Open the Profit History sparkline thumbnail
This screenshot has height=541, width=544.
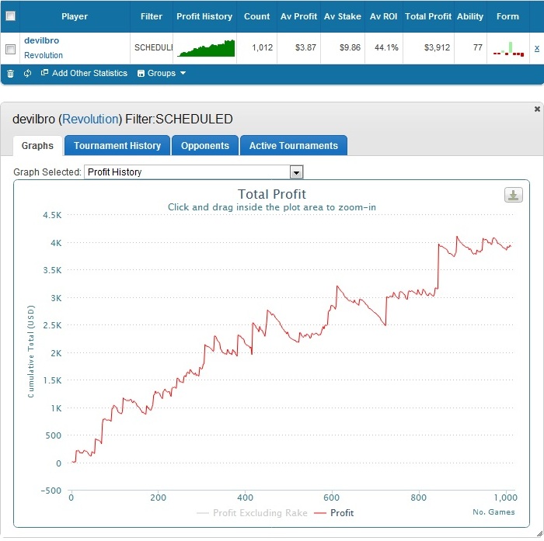point(207,48)
